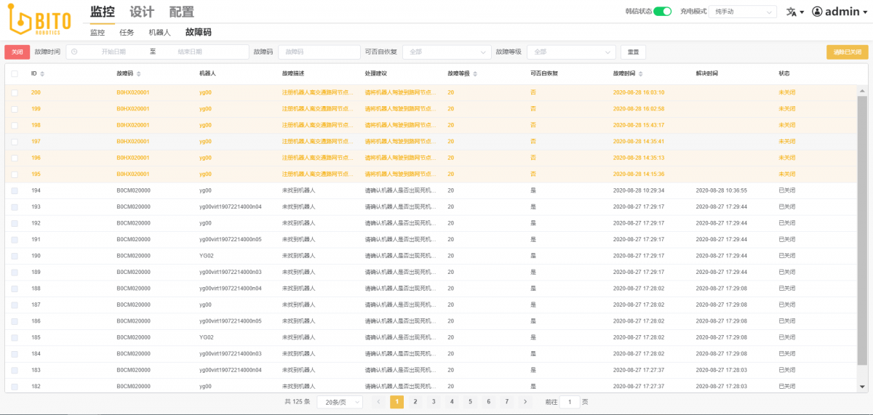Click the 开始日期 start date field
Screen dimensions: 873x415
coord(113,52)
